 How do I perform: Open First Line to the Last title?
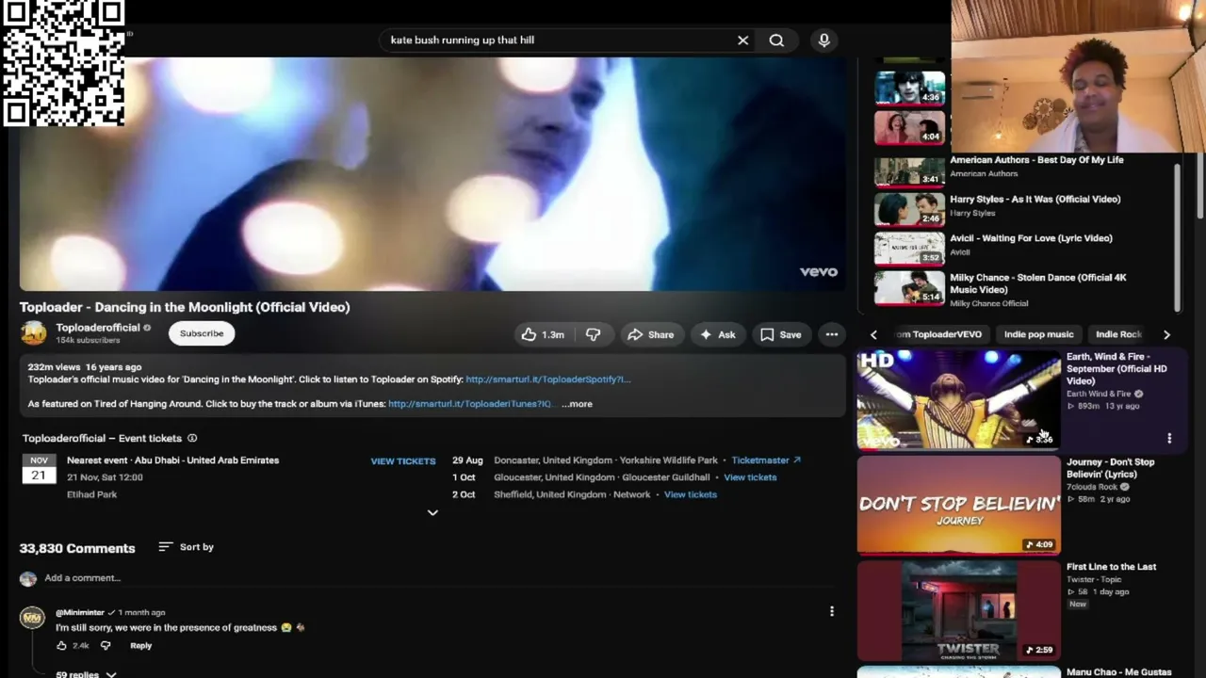tap(1112, 567)
